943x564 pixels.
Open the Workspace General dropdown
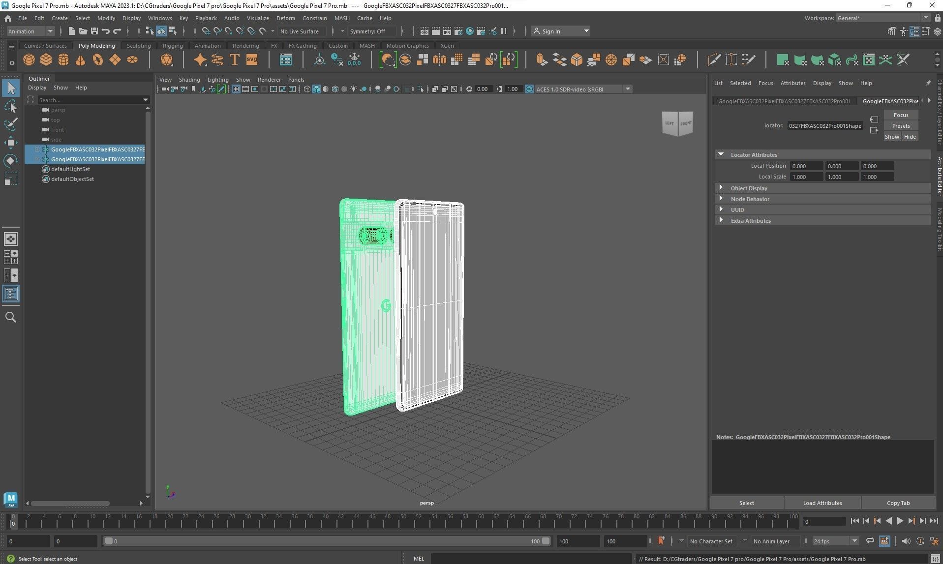click(883, 18)
